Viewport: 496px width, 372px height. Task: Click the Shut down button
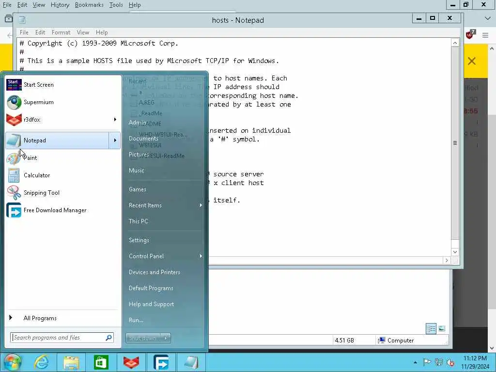point(143,338)
